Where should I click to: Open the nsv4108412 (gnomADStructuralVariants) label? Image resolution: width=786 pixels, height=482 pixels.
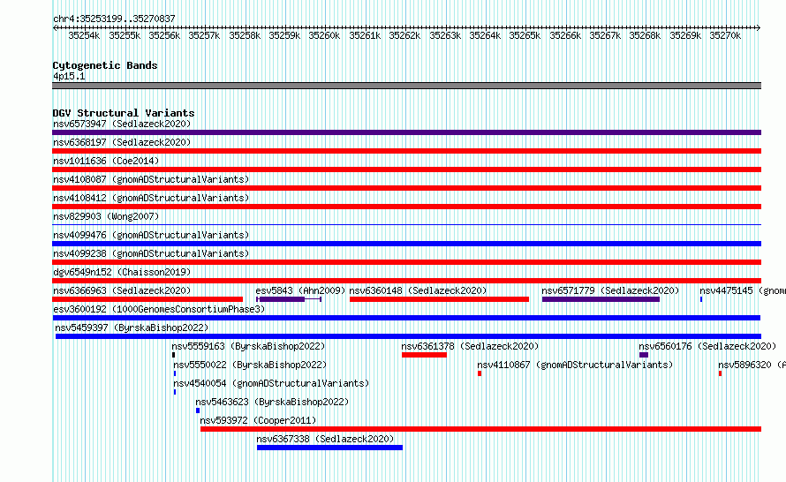point(151,198)
